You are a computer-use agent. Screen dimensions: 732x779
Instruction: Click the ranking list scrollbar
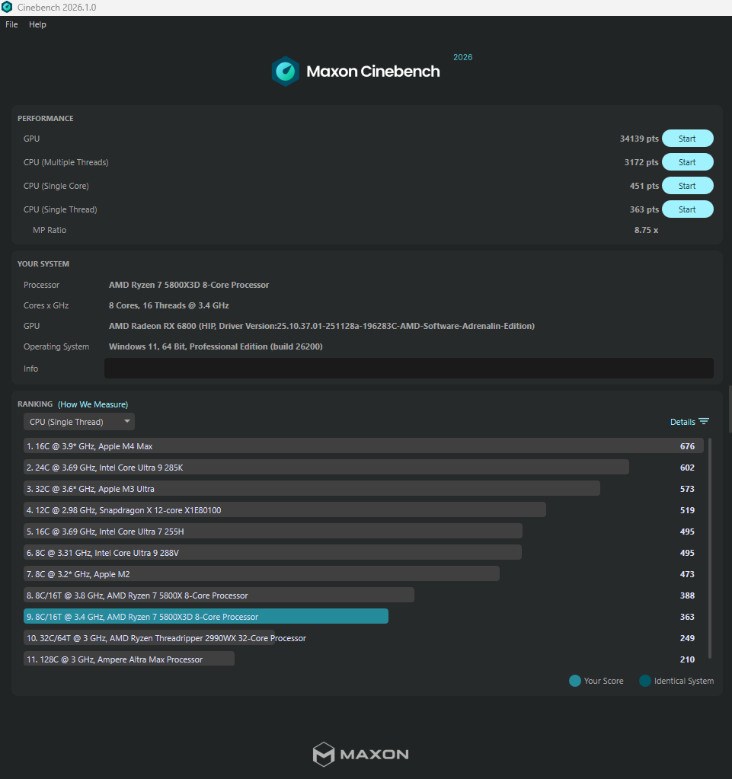710,548
